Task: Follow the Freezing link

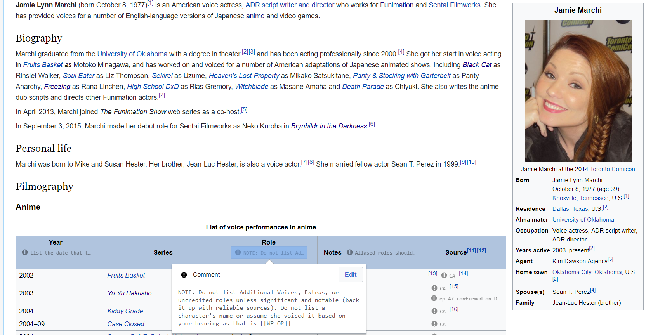Action: coord(57,87)
